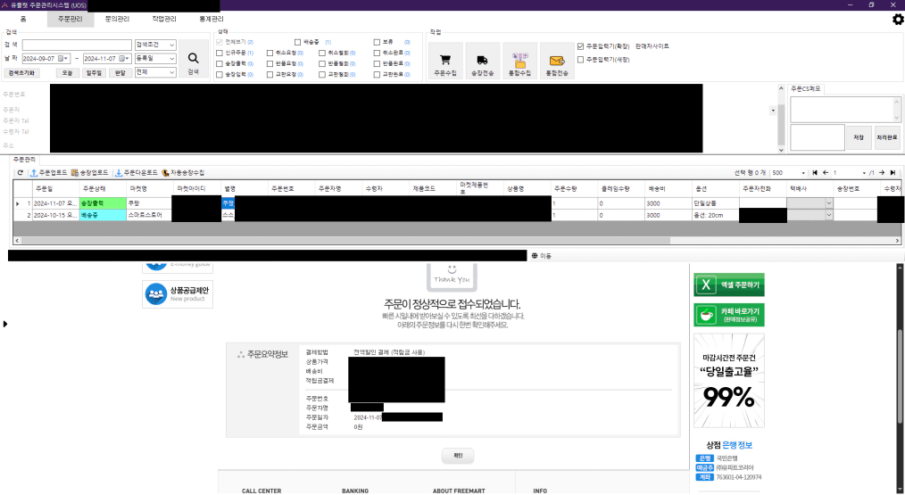This screenshot has width=905, height=495.
Task: Open the 검색조건 dropdown
Action: [155, 45]
